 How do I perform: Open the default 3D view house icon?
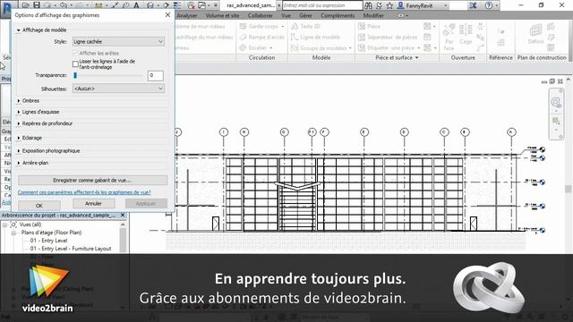(150, 5)
